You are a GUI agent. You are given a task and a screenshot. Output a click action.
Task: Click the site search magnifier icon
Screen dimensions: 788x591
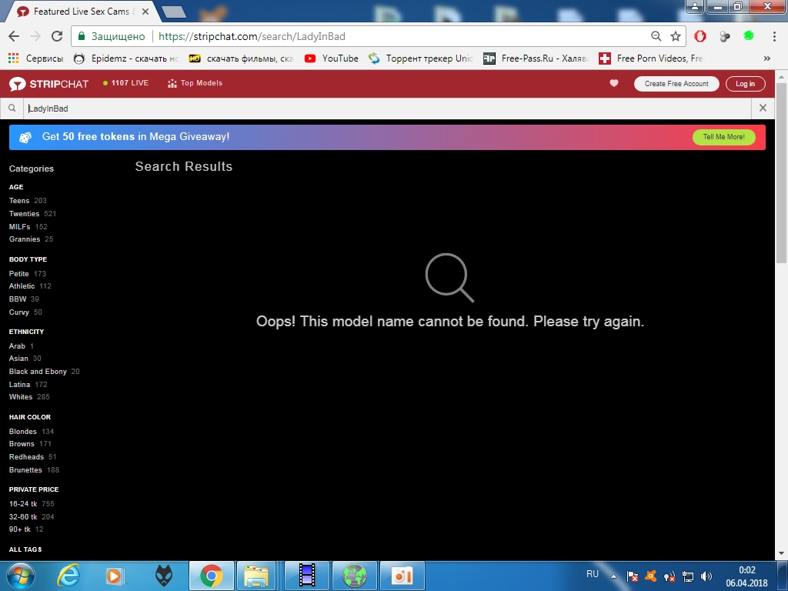point(12,108)
